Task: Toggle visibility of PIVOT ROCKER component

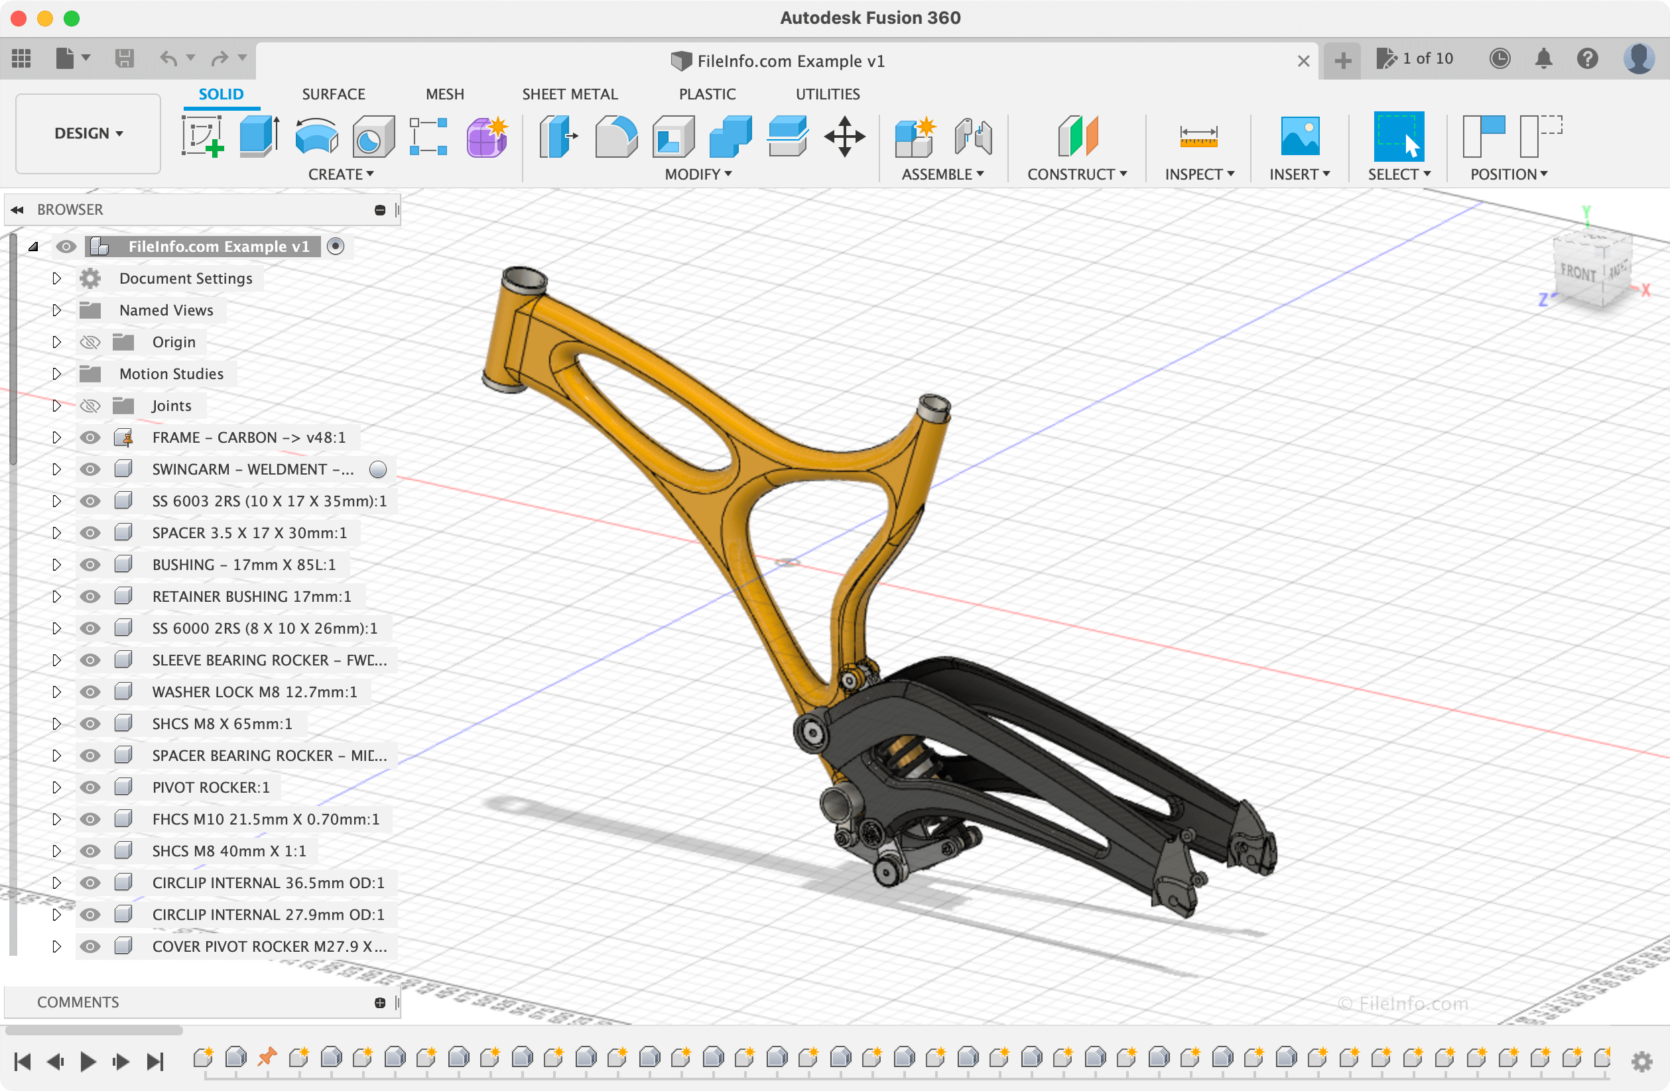Action: point(92,787)
